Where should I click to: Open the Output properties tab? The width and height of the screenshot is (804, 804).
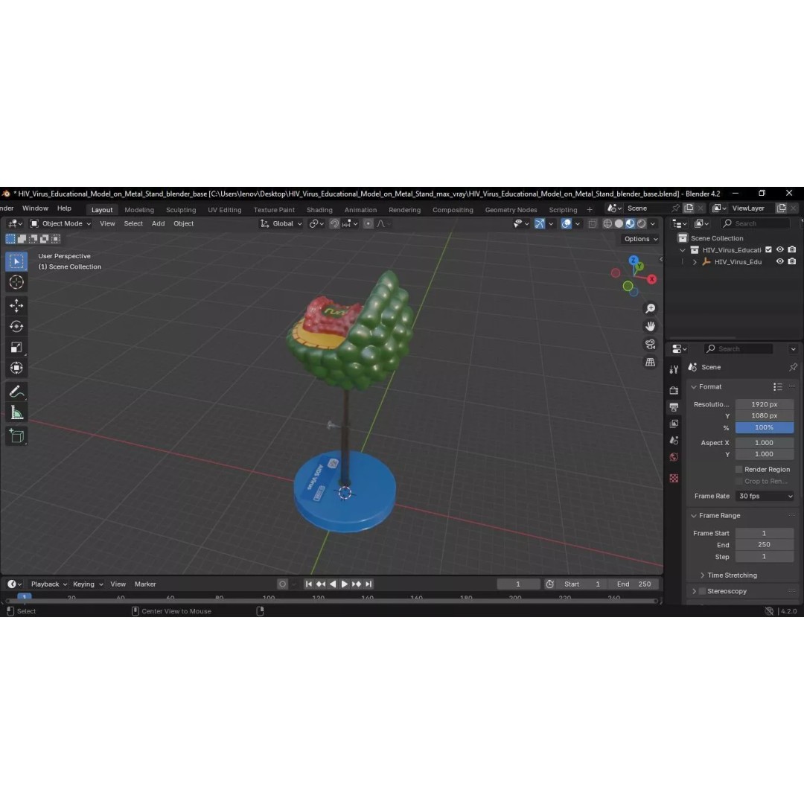pyautogui.click(x=674, y=407)
